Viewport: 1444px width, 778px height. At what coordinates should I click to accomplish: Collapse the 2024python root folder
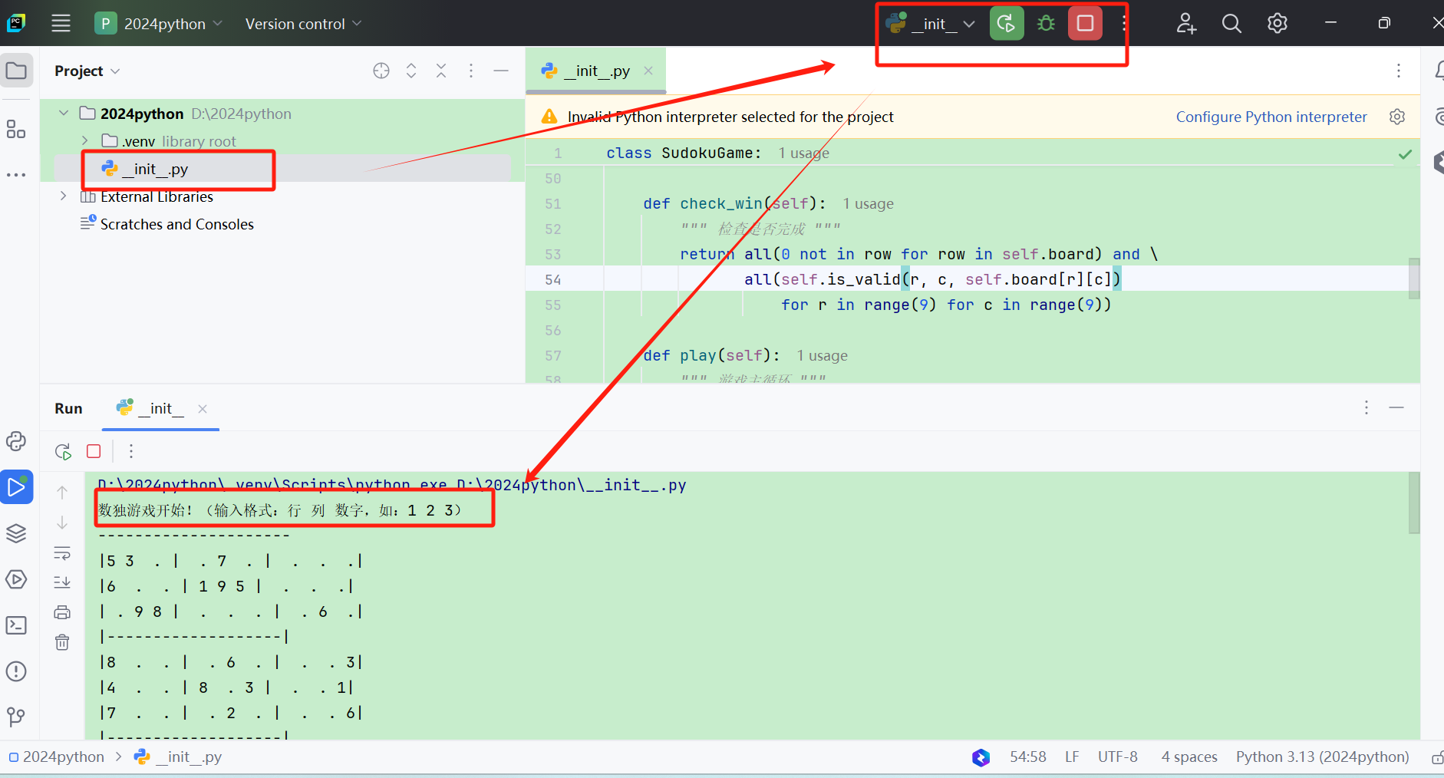point(64,113)
